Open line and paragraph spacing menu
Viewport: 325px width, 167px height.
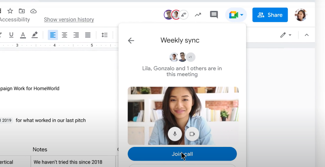pos(105,35)
